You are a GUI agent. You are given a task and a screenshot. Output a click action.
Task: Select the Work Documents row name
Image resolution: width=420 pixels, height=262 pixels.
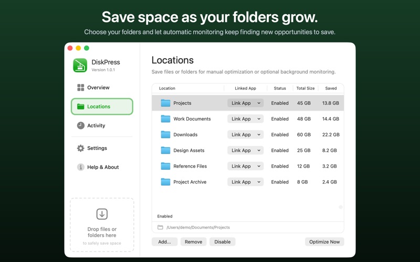coord(192,119)
